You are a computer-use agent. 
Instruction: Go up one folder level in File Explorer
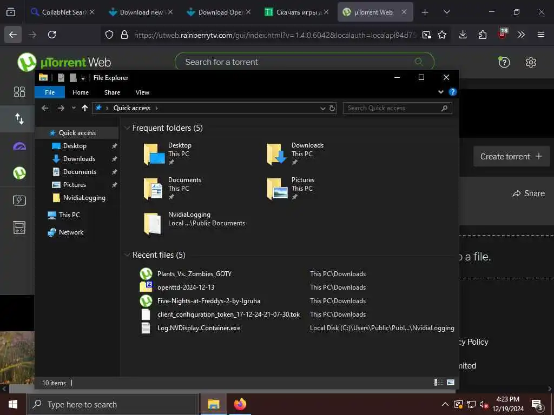pyautogui.click(x=85, y=108)
